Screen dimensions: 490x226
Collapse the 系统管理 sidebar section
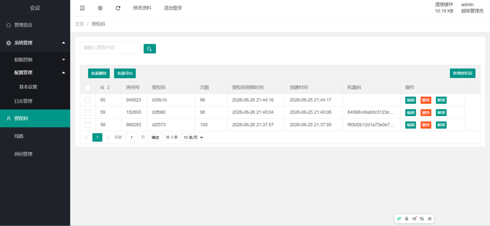35,43
